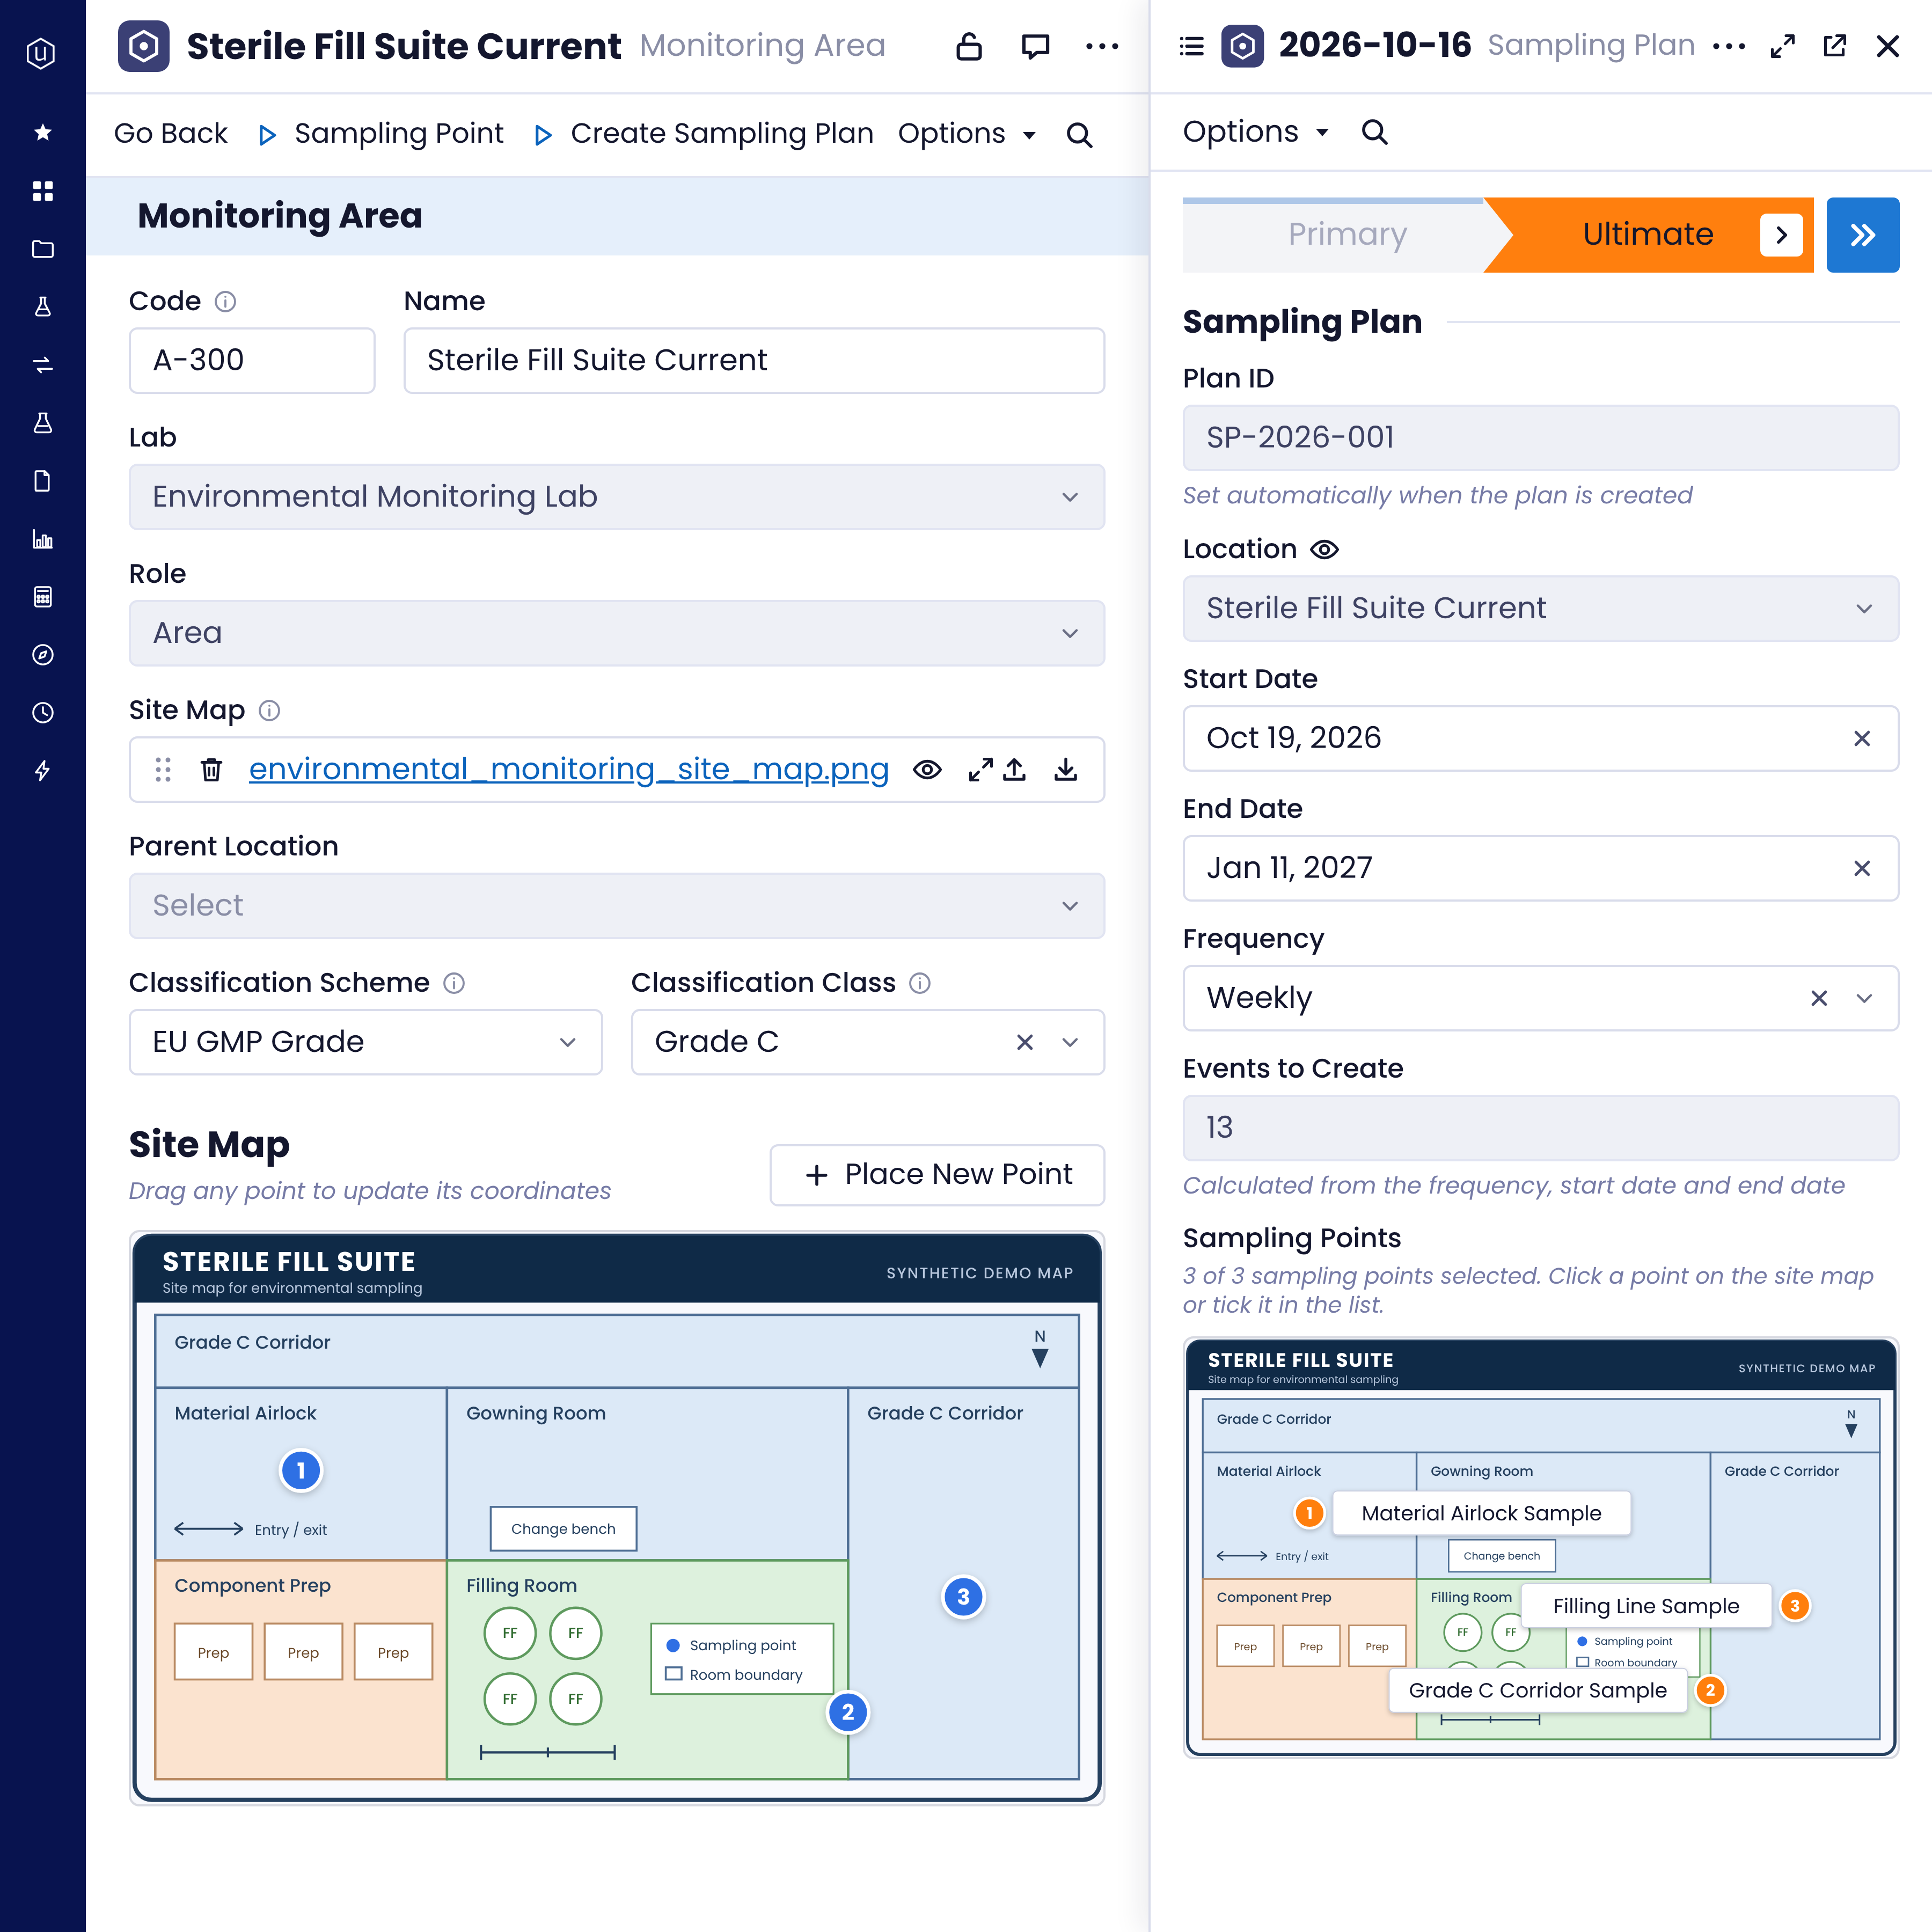
Task: Toggle the sampling plan list menu icon
Action: click(x=1191, y=46)
